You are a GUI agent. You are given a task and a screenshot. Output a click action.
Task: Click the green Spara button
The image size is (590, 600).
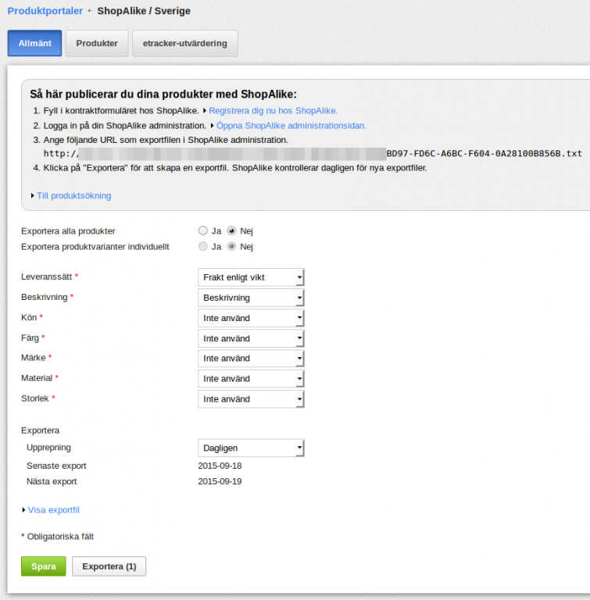tap(43, 566)
